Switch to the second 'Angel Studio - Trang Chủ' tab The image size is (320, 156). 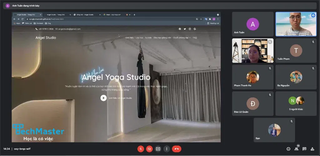click(x=57, y=15)
